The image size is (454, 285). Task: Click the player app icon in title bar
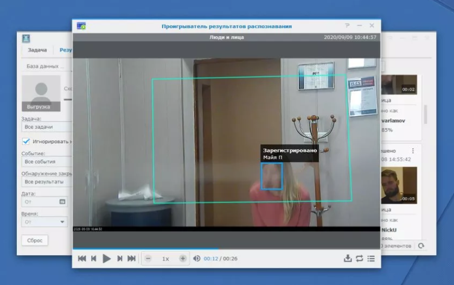click(x=81, y=26)
